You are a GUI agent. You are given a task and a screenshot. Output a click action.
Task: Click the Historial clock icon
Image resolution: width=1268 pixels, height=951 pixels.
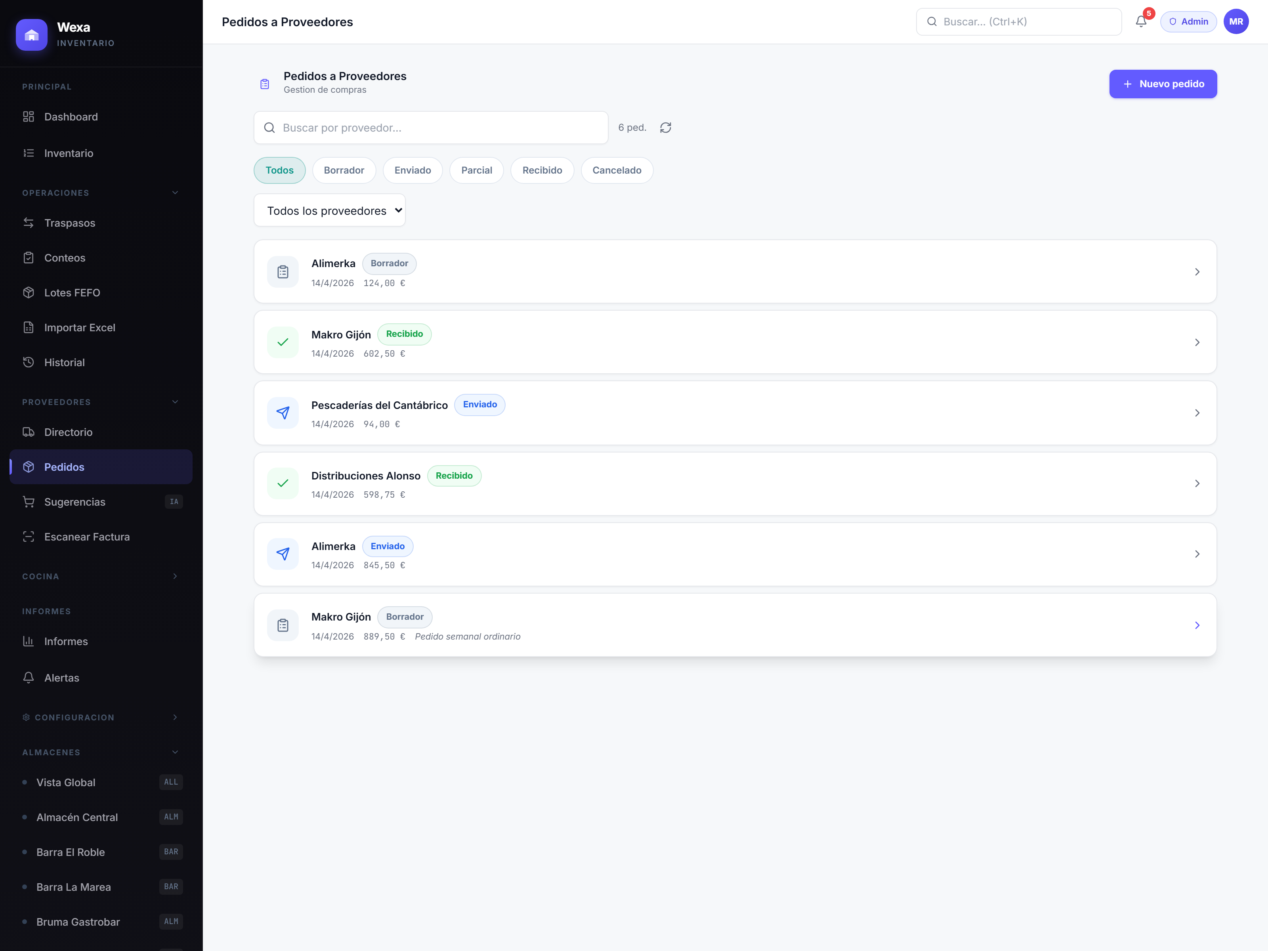click(x=29, y=362)
